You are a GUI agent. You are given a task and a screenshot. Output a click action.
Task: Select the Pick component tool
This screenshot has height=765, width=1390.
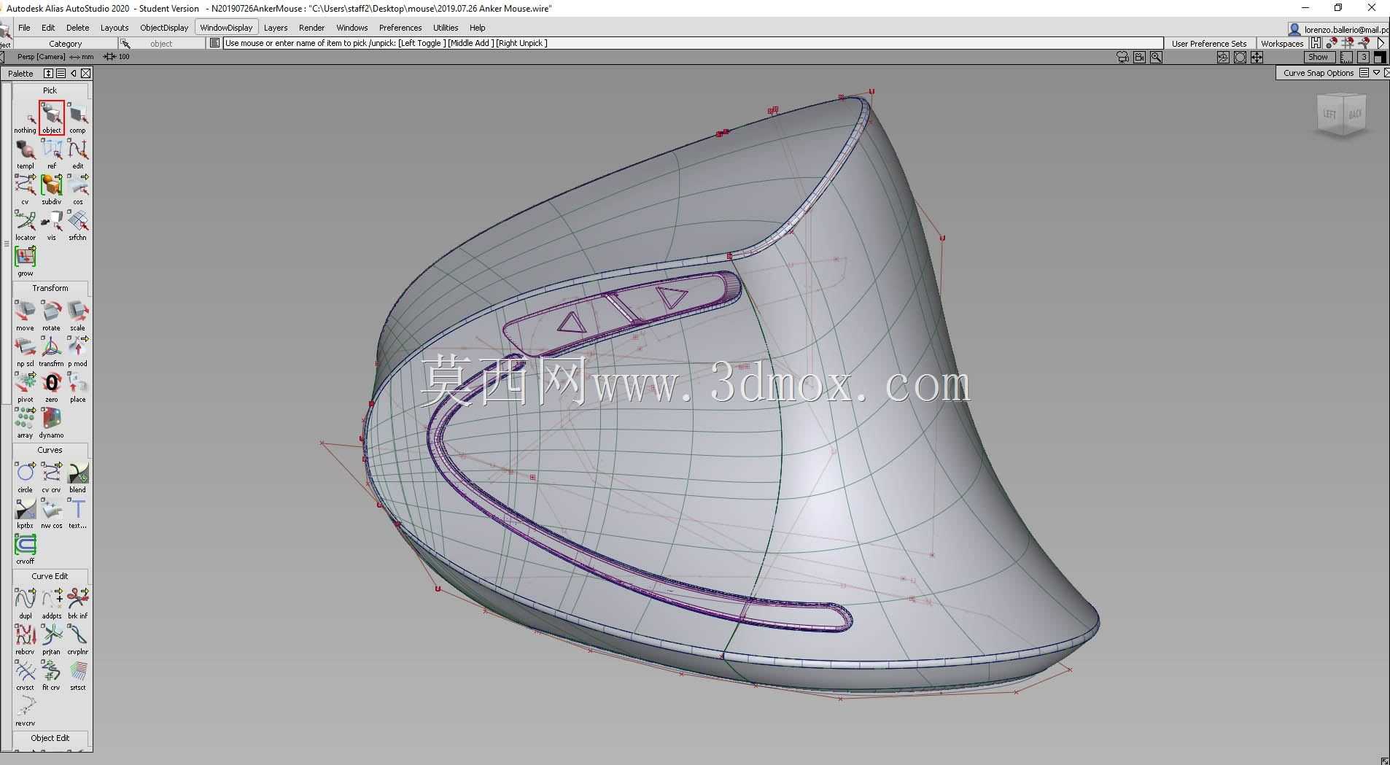click(77, 118)
